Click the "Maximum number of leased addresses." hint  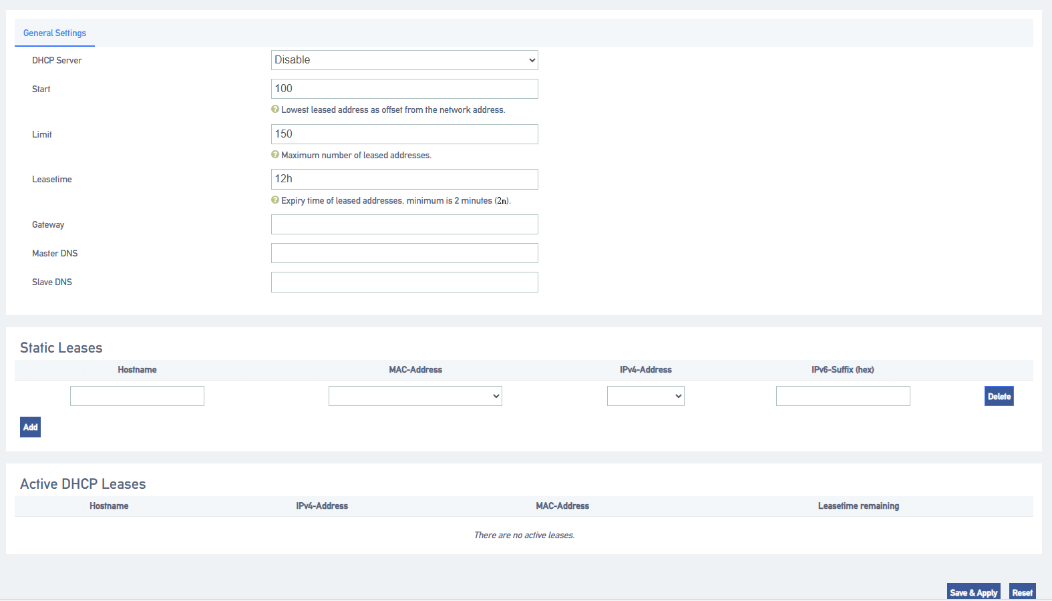pyautogui.click(x=356, y=156)
